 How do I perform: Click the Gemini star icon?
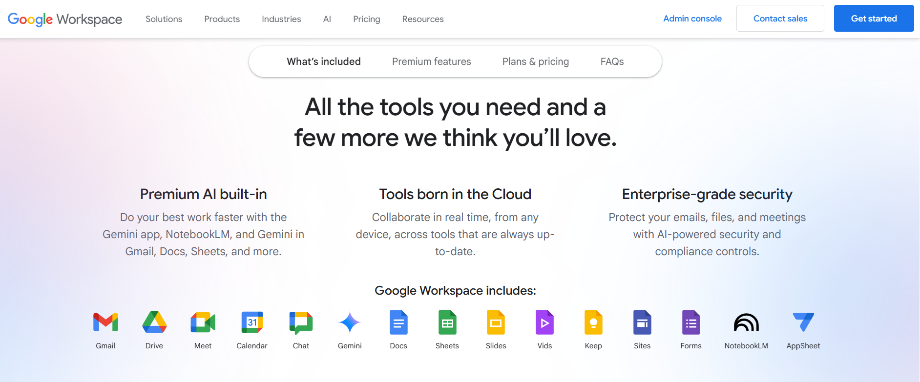pos(350,322)
